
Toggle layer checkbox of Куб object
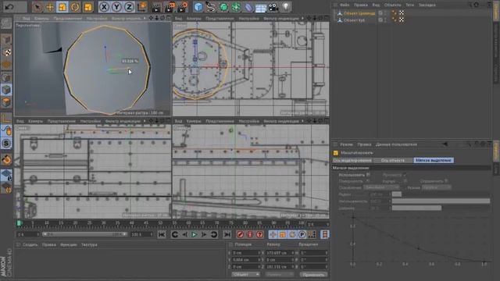click(380, 20)
